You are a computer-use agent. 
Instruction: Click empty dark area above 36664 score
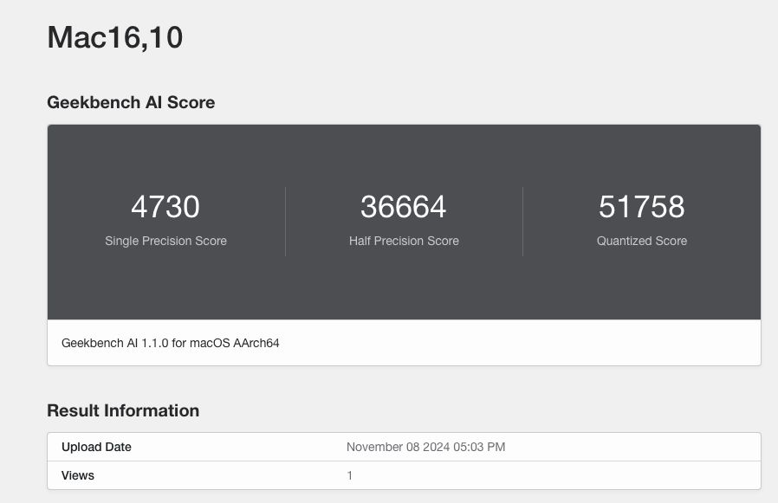(404, 156)
